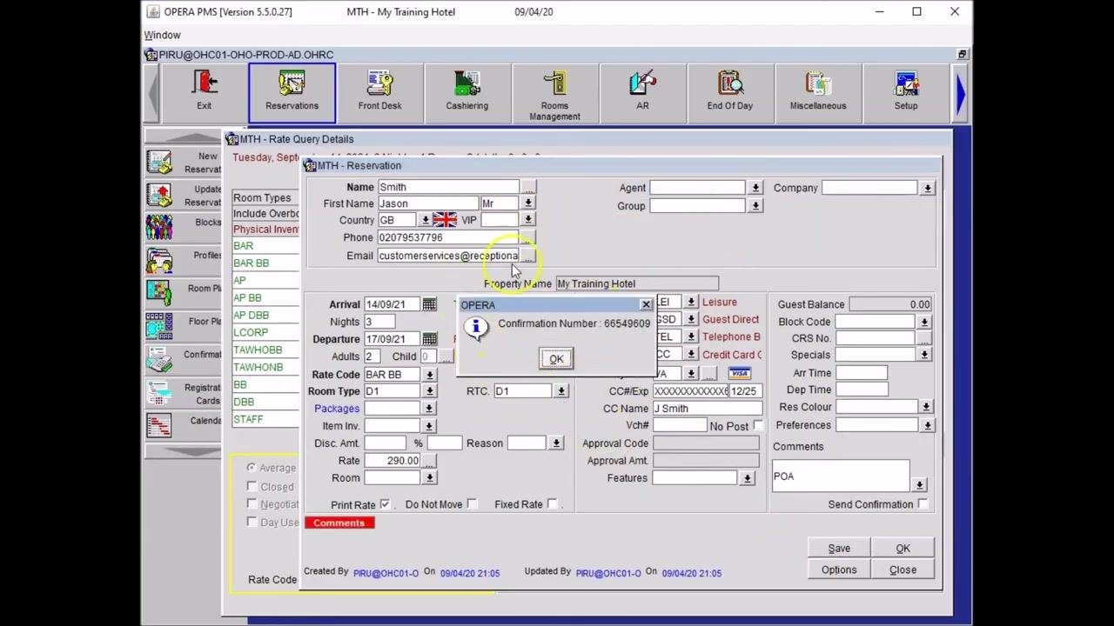Screen dimensions: 1114x626
Task: Click the red Comments button
Action: point(339,523)
